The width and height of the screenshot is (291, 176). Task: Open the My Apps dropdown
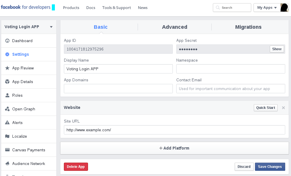267,8
